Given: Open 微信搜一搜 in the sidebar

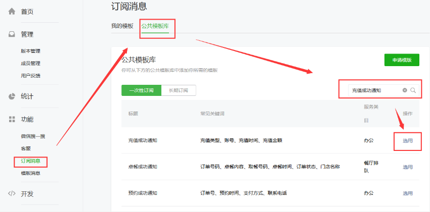Looking at the screenshot, I should click(x=32, y=136).
